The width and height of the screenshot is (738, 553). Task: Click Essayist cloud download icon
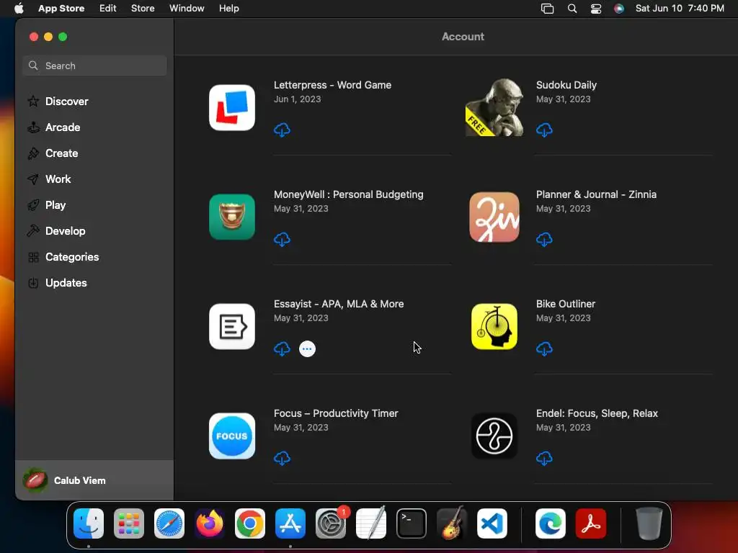tap(282, 349)
